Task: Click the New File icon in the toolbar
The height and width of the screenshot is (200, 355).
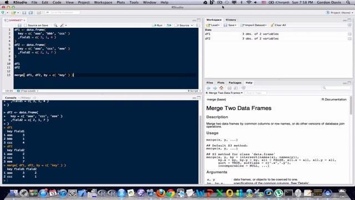Action: tap(3, 12)
